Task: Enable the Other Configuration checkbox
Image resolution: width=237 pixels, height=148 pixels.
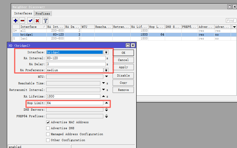Action: pos(48,140)
